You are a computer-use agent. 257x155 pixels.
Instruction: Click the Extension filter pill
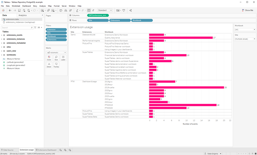click(56, 29)
